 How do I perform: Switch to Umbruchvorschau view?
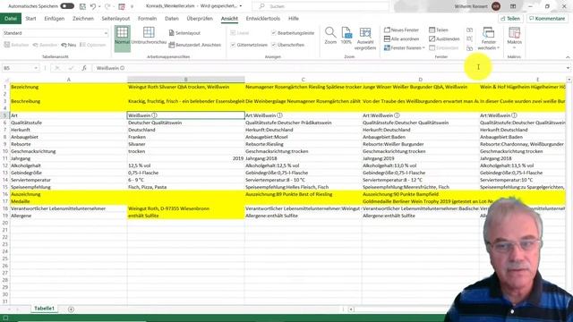(x=149, y=36)
